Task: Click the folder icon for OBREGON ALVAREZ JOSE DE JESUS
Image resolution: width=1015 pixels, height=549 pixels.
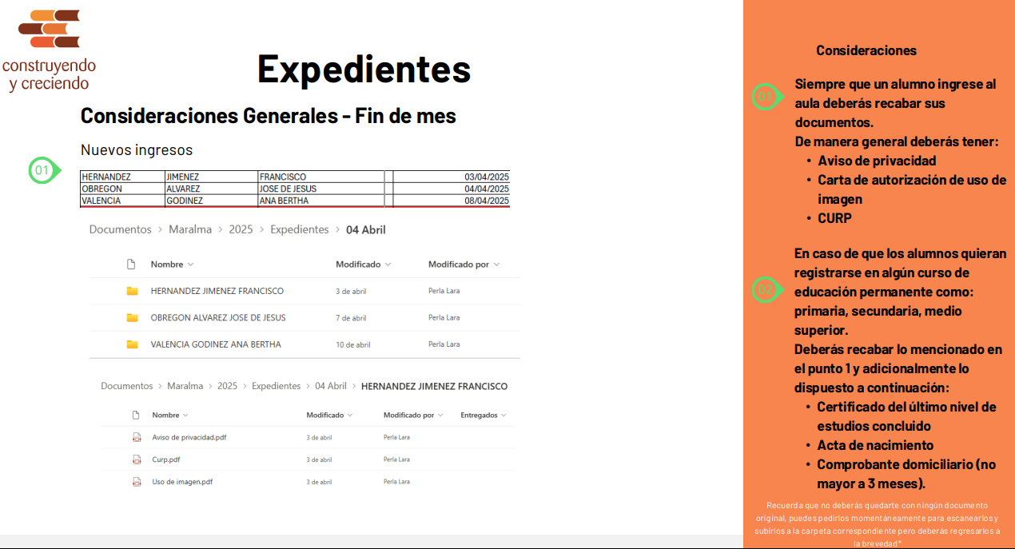Action: (x=132, y=317)
